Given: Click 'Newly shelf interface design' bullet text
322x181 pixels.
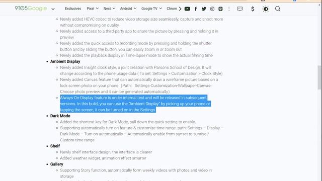Looking at the screenshot, I should 106,152.
